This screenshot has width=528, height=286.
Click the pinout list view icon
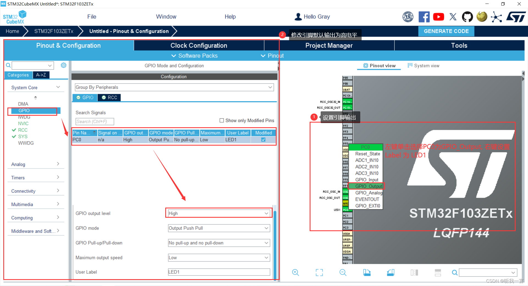(438, 272)
